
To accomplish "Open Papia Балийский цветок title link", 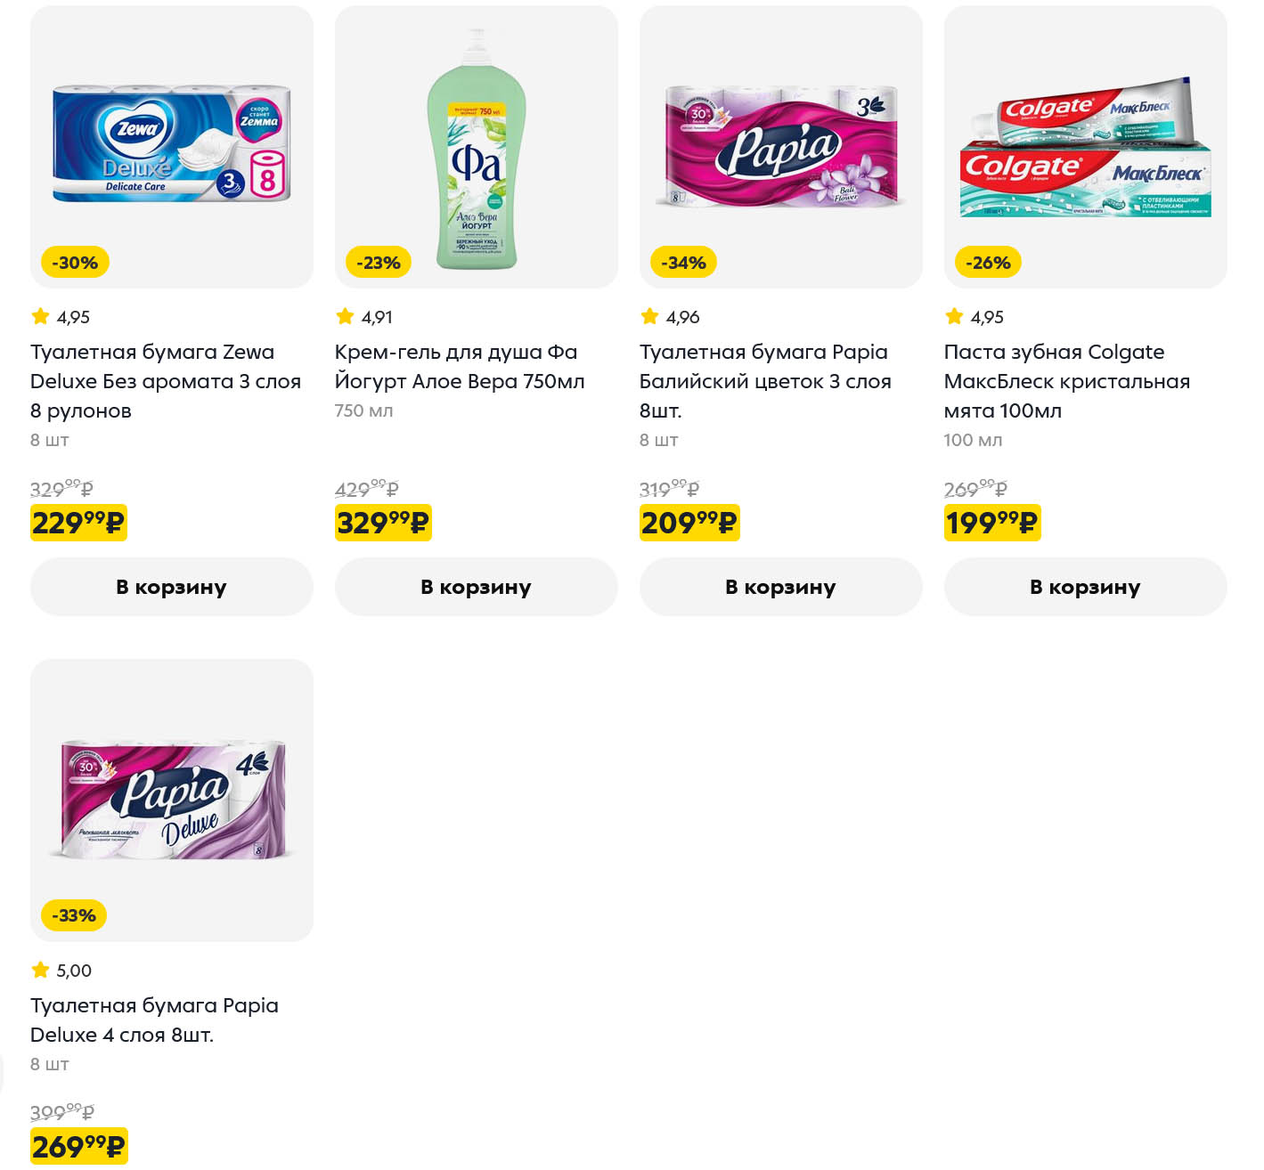I will tap(764, 381).
